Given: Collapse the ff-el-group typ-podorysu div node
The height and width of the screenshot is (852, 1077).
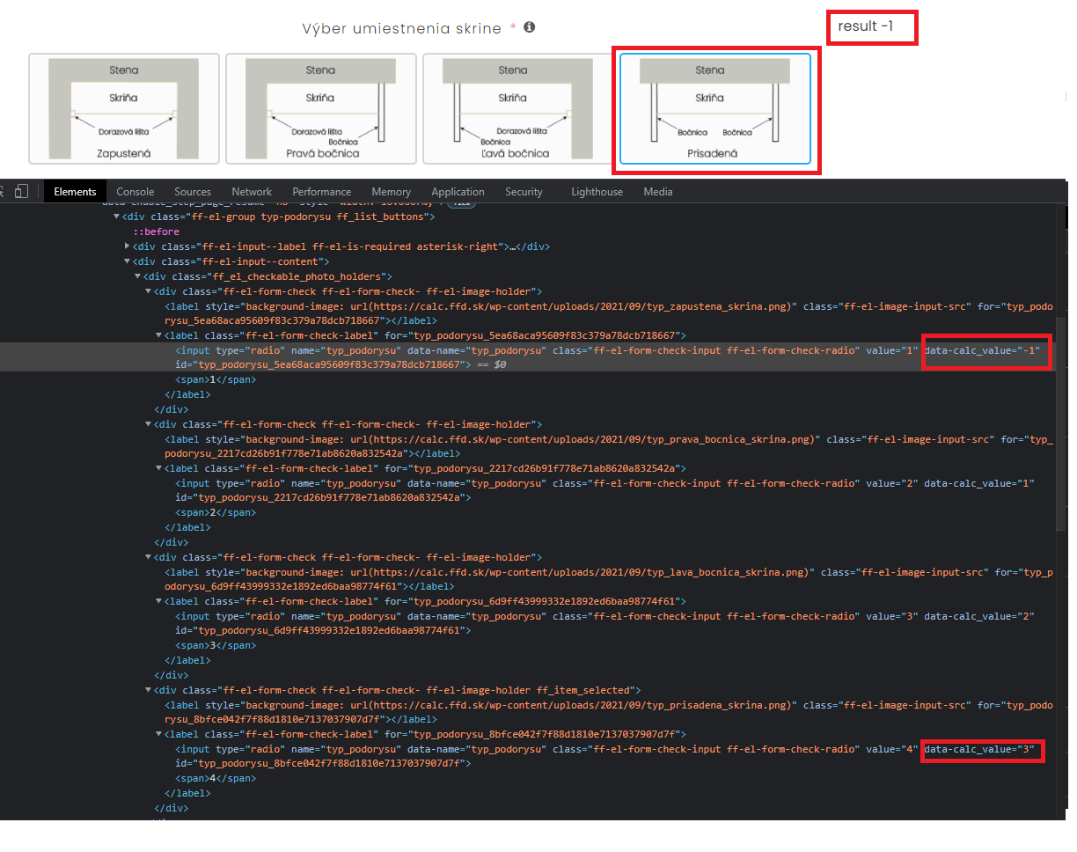Looking at the screenshot, I should click(117, 217).
